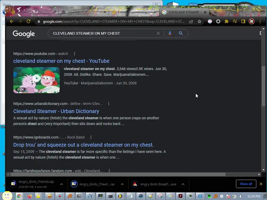Open a new tab with plus button
Image resolution: width=267 pixels, height=200 pixels.
click(x=215, y=12)
